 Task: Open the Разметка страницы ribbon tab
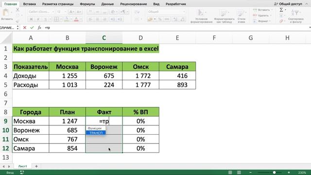point(58,4)
